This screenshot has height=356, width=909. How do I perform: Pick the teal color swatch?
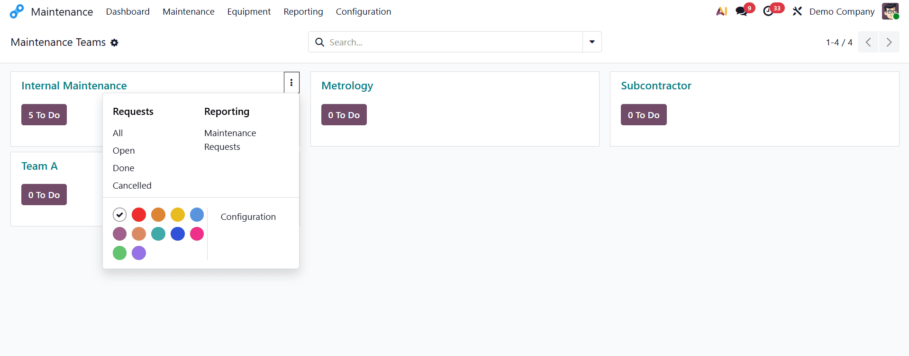tap(158, 234)
